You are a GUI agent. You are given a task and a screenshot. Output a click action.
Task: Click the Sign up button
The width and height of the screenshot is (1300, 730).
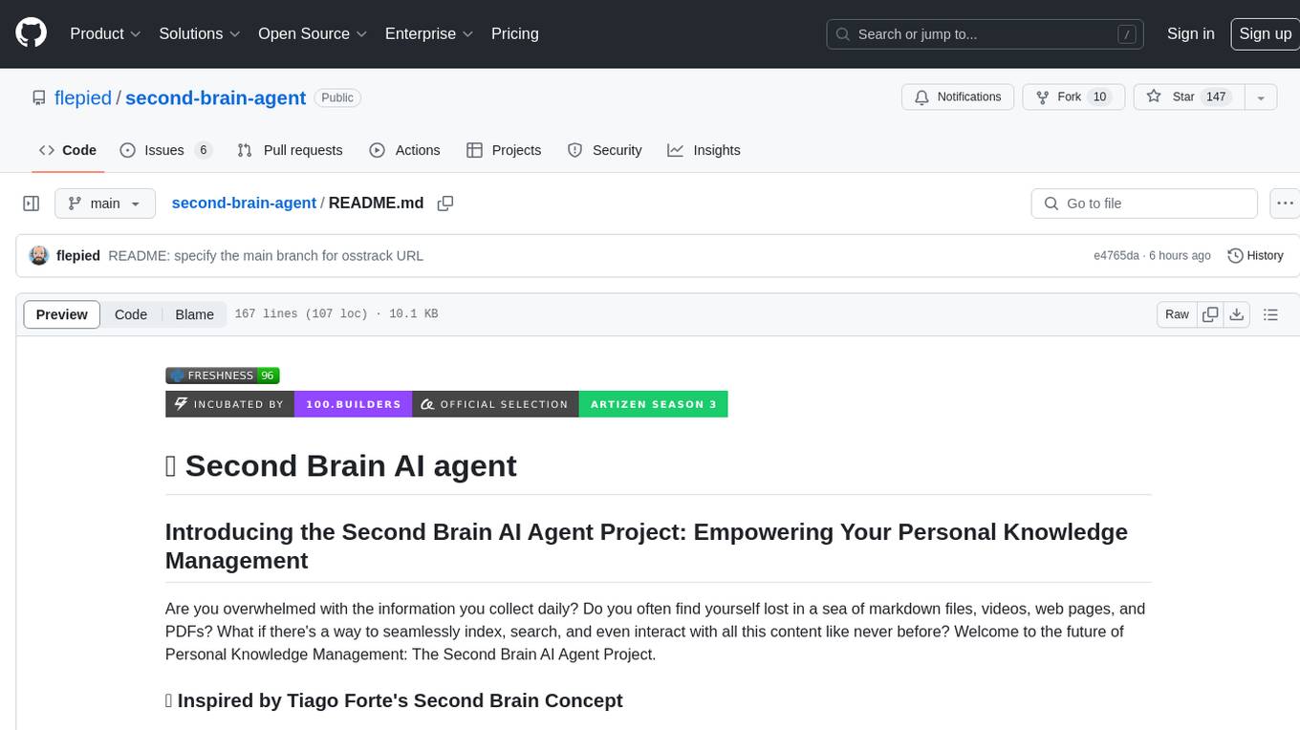pyautogui.click(x=1265, y=33)
